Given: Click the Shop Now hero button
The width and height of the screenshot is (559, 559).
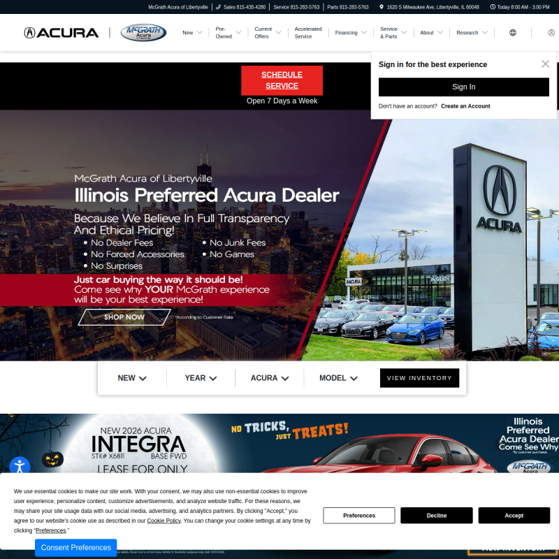Looking at the screenshot, I should [124, 317].
